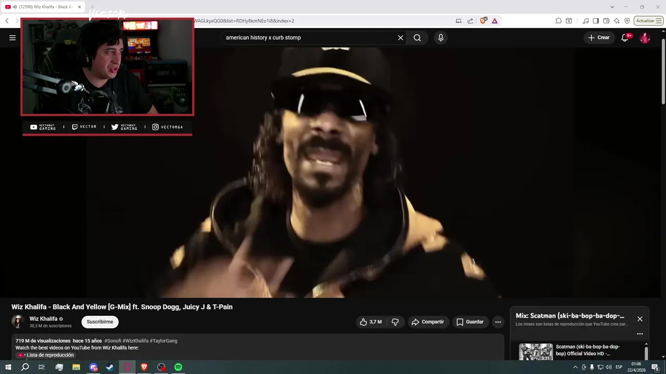666x374 pixels.
Task: Open OBS Studio from the taskbar
Action: [x=161, y=367]
